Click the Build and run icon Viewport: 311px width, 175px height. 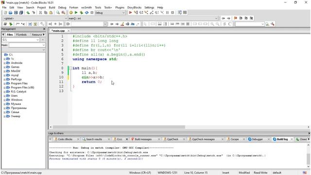coord(81,13)
